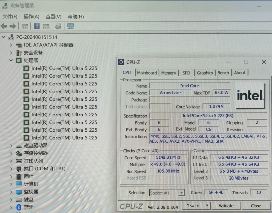Open the 查看(V) menu
This screenshot has width=272, height=213.
point(53,17)
